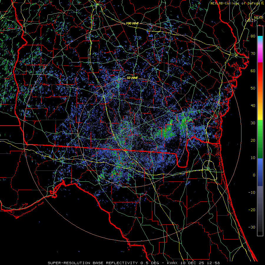Click the 40 value on the dBZ scale
This screenshot has width=265, height=265.
[253, 106]
